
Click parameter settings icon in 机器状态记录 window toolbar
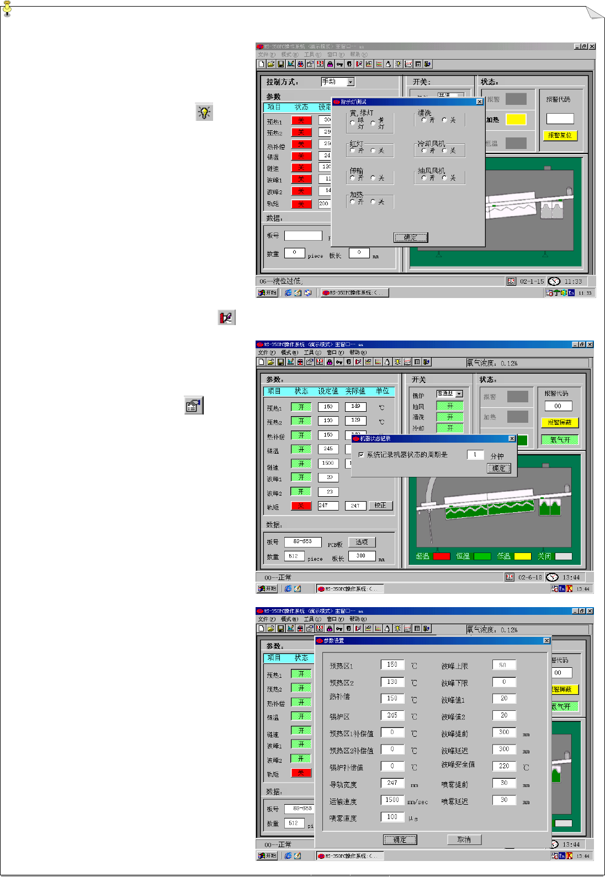coord(310,362)
